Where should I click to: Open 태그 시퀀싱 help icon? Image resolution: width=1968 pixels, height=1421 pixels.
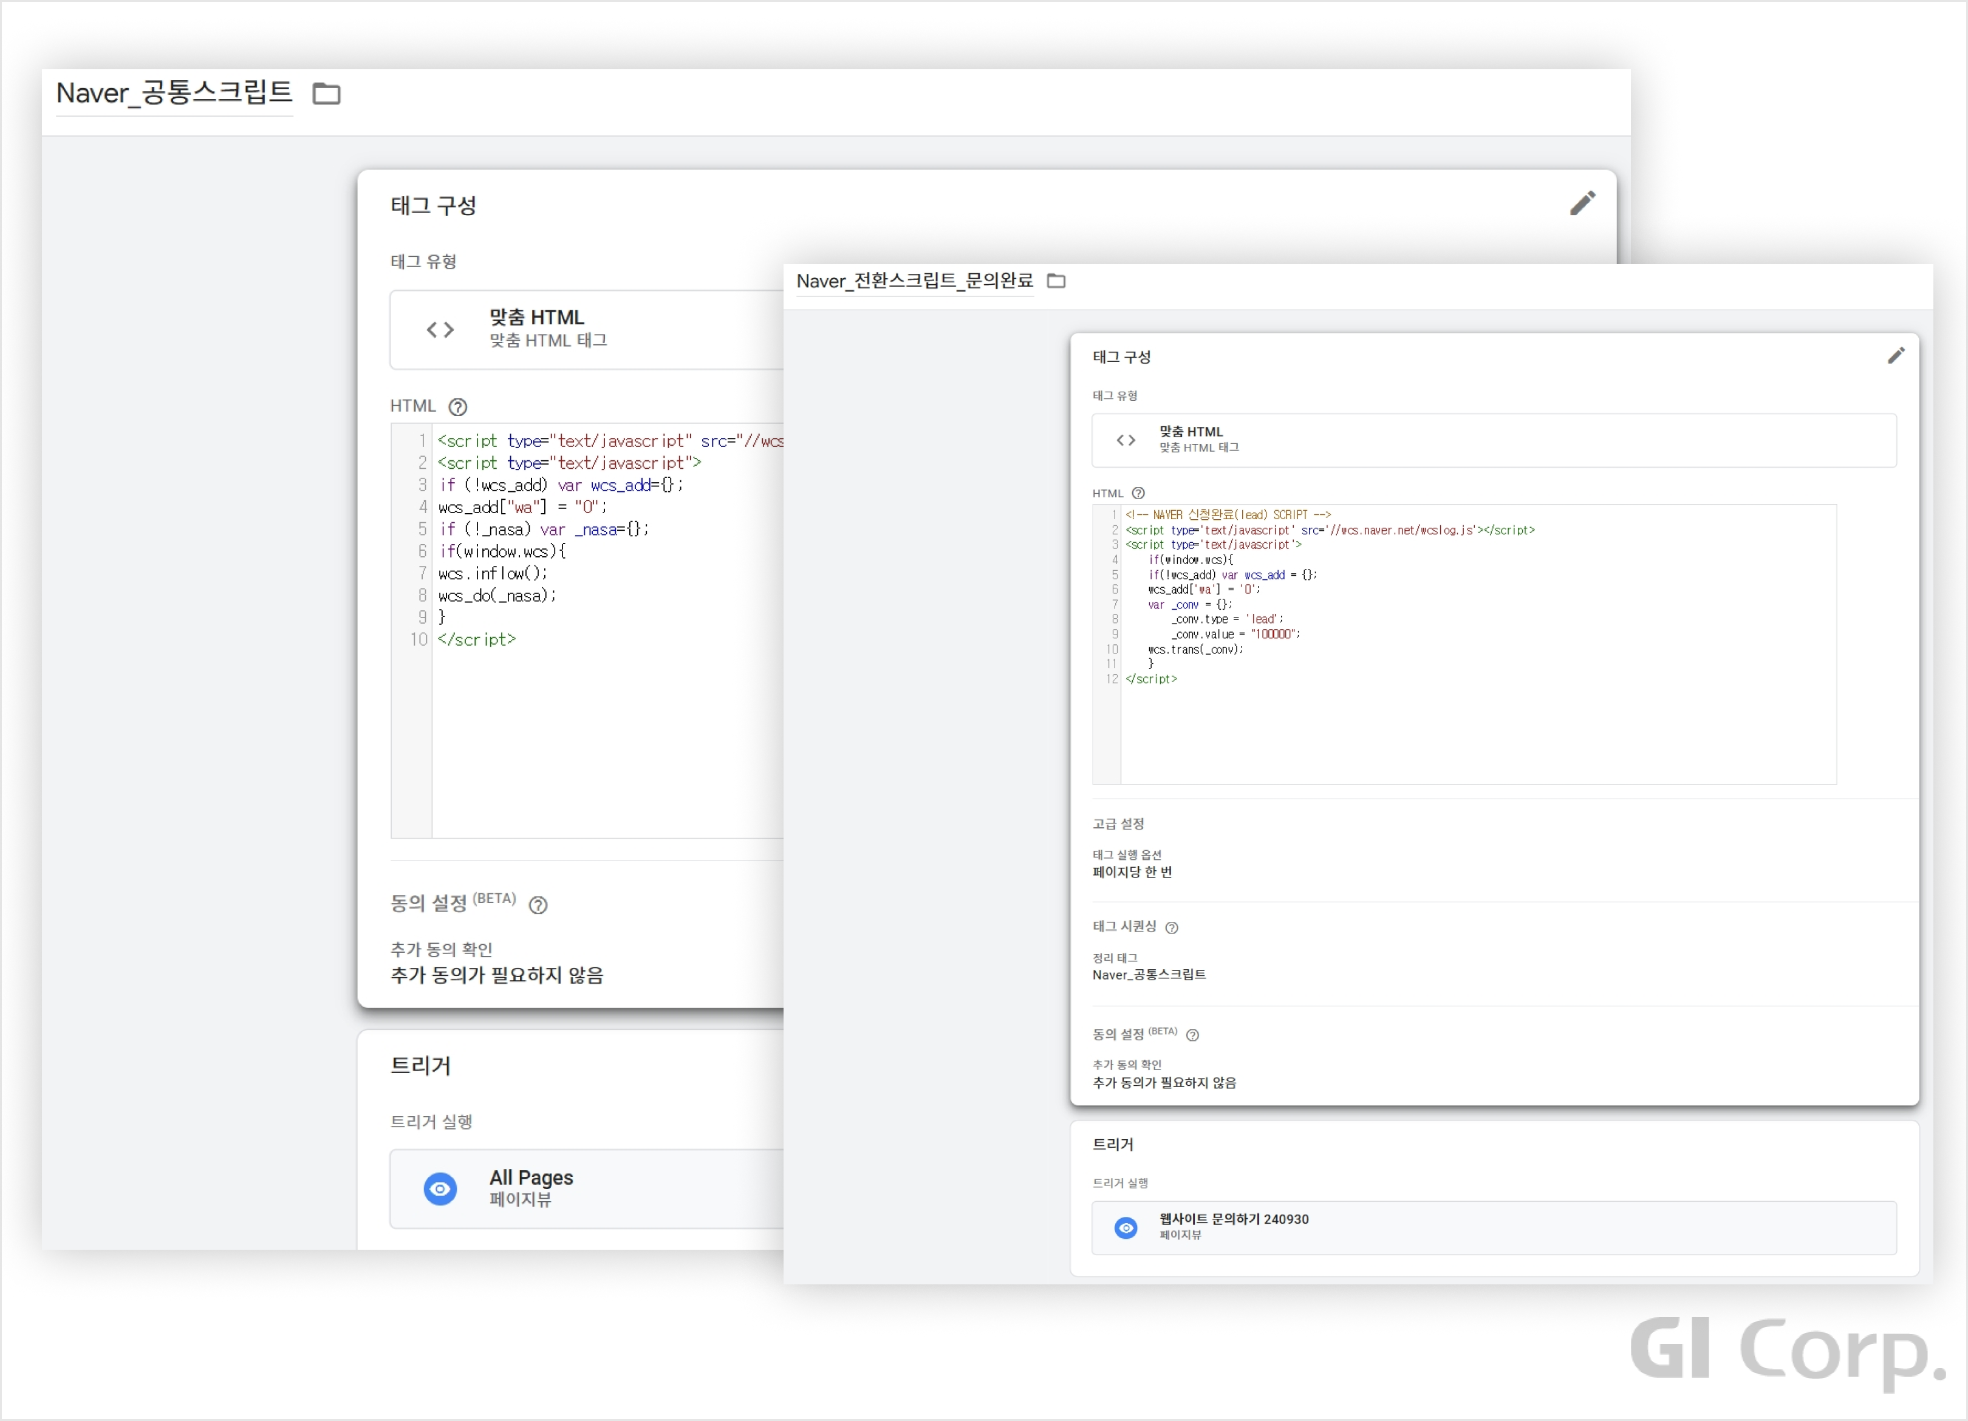point(1172,929)
